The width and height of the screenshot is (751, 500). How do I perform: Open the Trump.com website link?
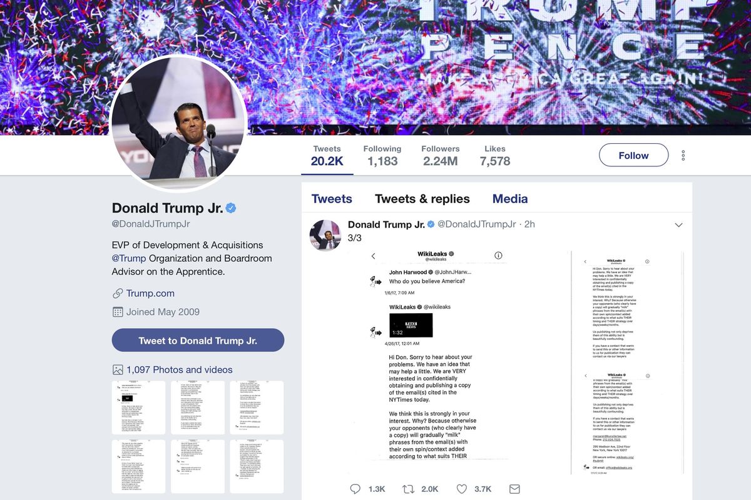(150, 293)
